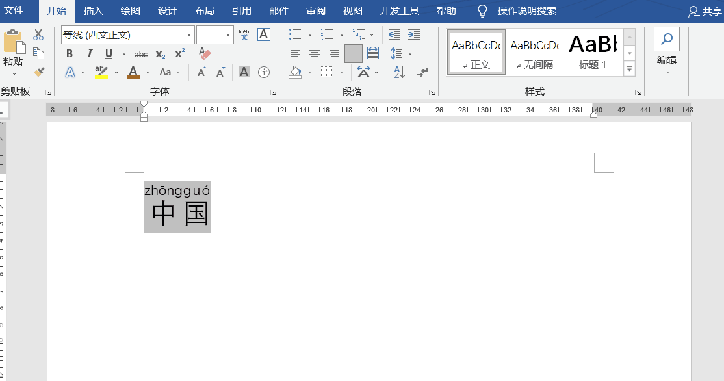Click the 共享 share button

pos(706,12)
